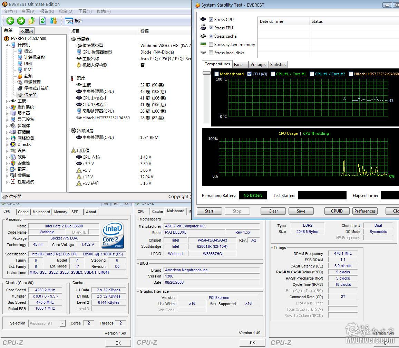Enable the Motherboard temperature graph checkbox
Image resolution: width=399 pixels, height=348 pixels.
pos(216,74)
